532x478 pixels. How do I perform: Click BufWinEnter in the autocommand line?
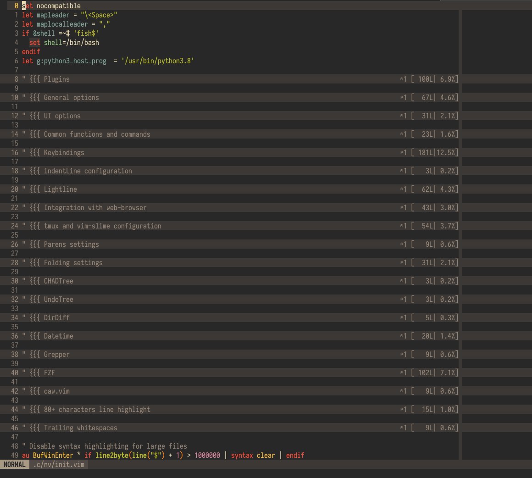[53, 455]
